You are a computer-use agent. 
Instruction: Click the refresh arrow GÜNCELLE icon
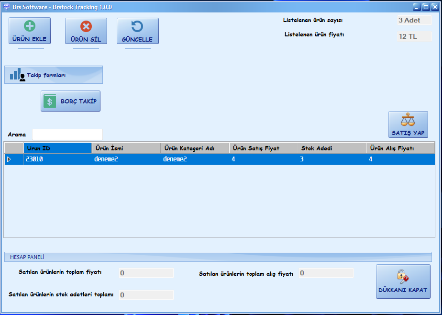click(138, 25)
